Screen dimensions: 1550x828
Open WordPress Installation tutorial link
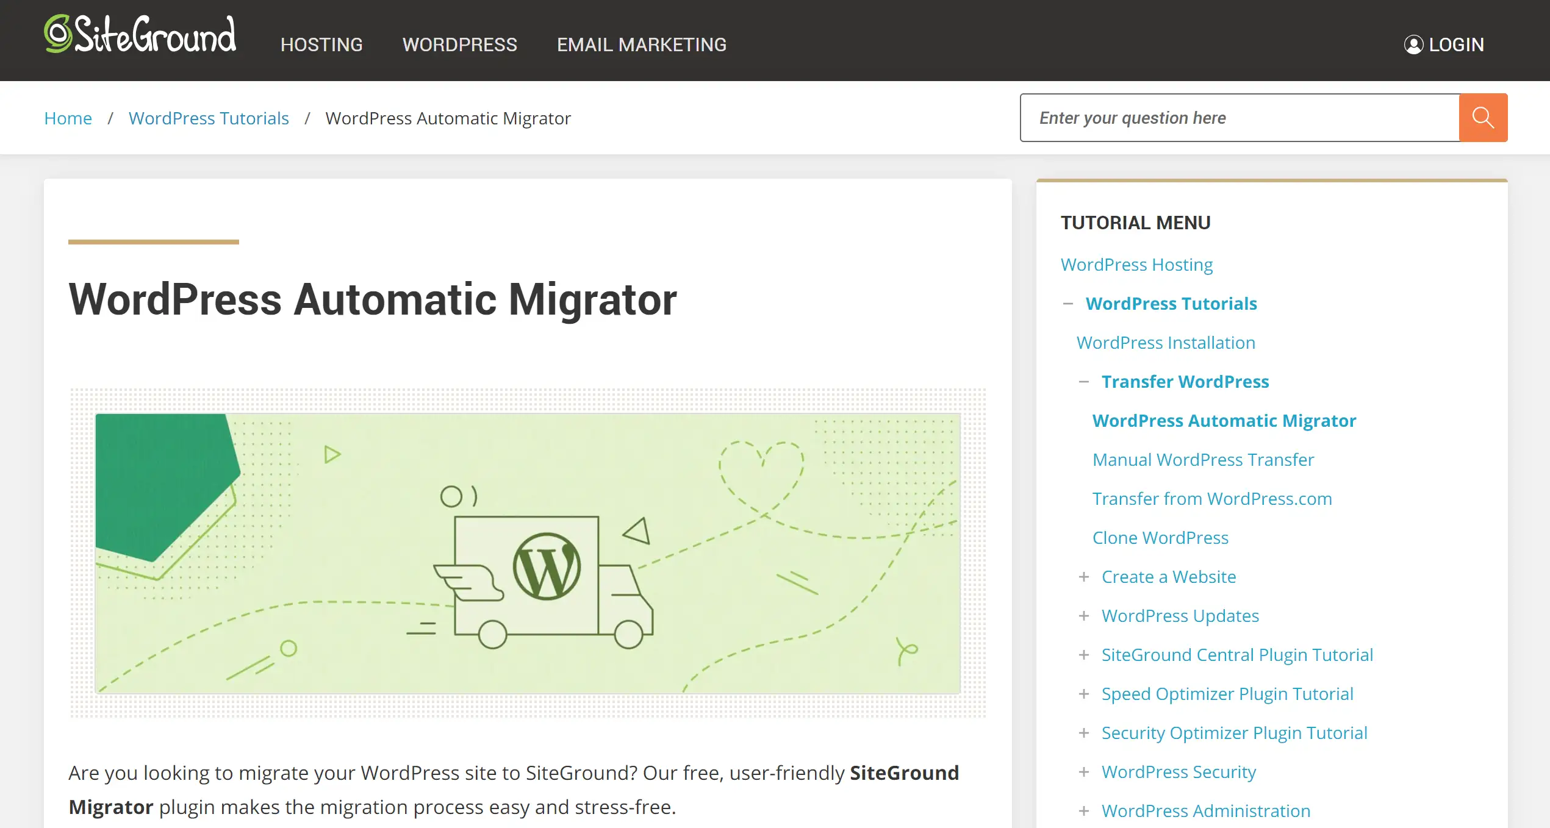click(1166, 343)
